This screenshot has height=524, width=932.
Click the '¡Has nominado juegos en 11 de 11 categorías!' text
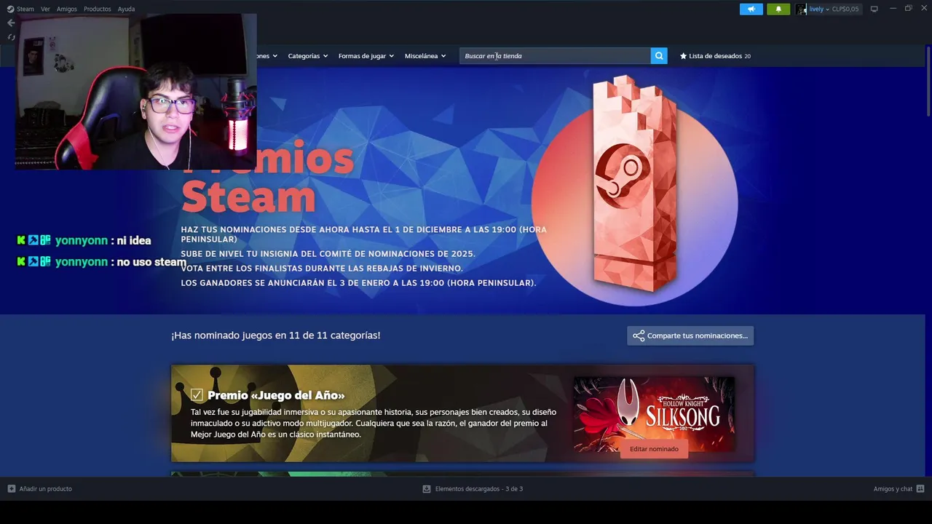[276, 336]
